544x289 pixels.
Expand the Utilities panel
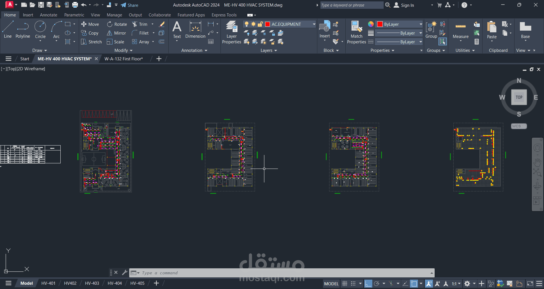(x=465, y=50)
